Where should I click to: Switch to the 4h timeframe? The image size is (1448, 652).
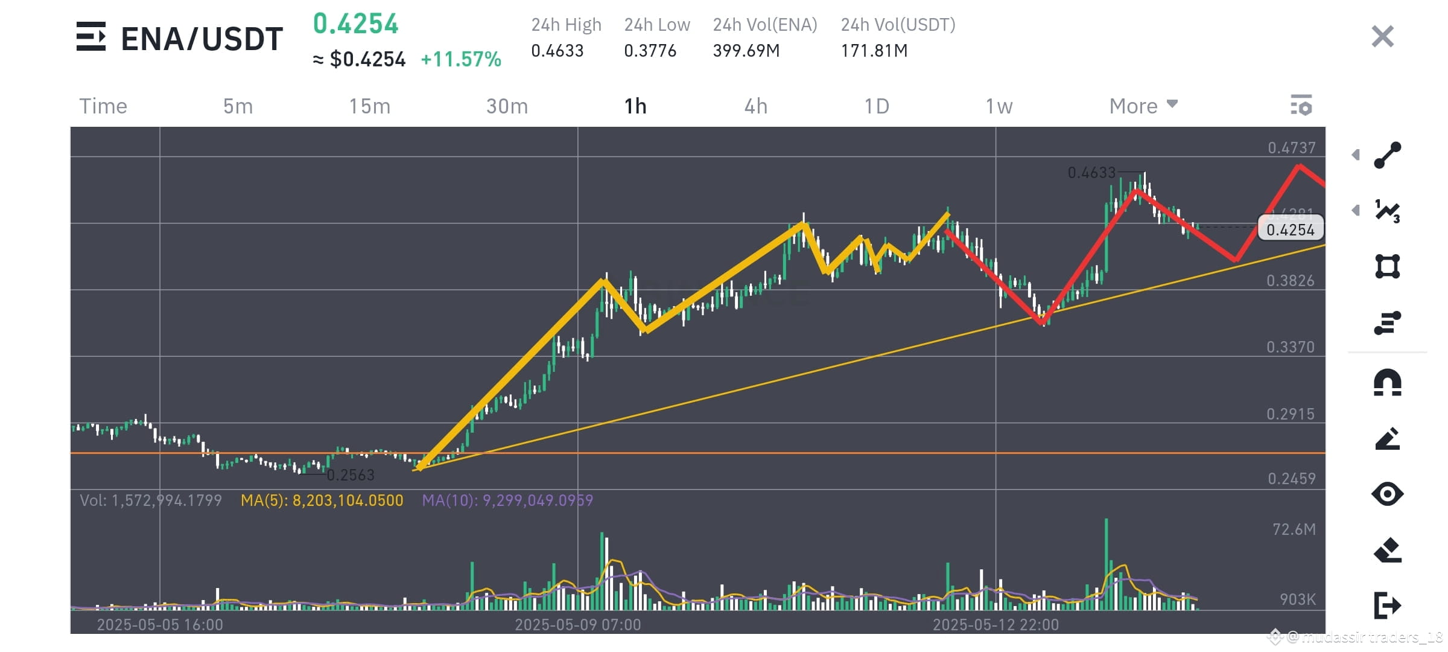[756, 106]
